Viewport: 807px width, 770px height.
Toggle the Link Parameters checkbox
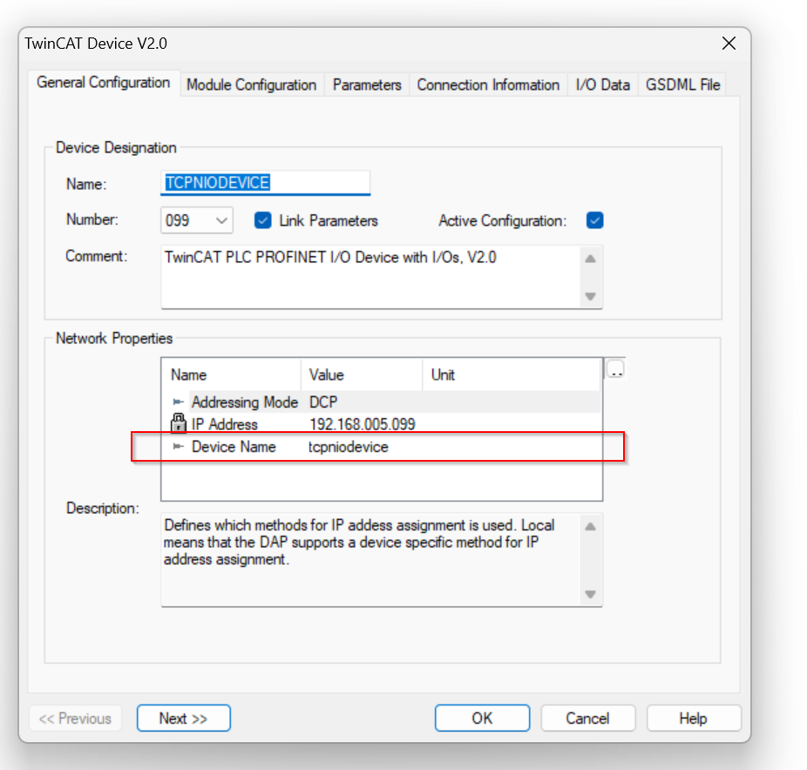[x=262, y=220]
